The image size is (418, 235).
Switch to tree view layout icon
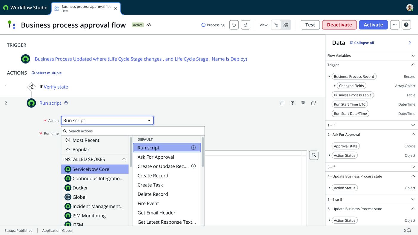[276, 25]
